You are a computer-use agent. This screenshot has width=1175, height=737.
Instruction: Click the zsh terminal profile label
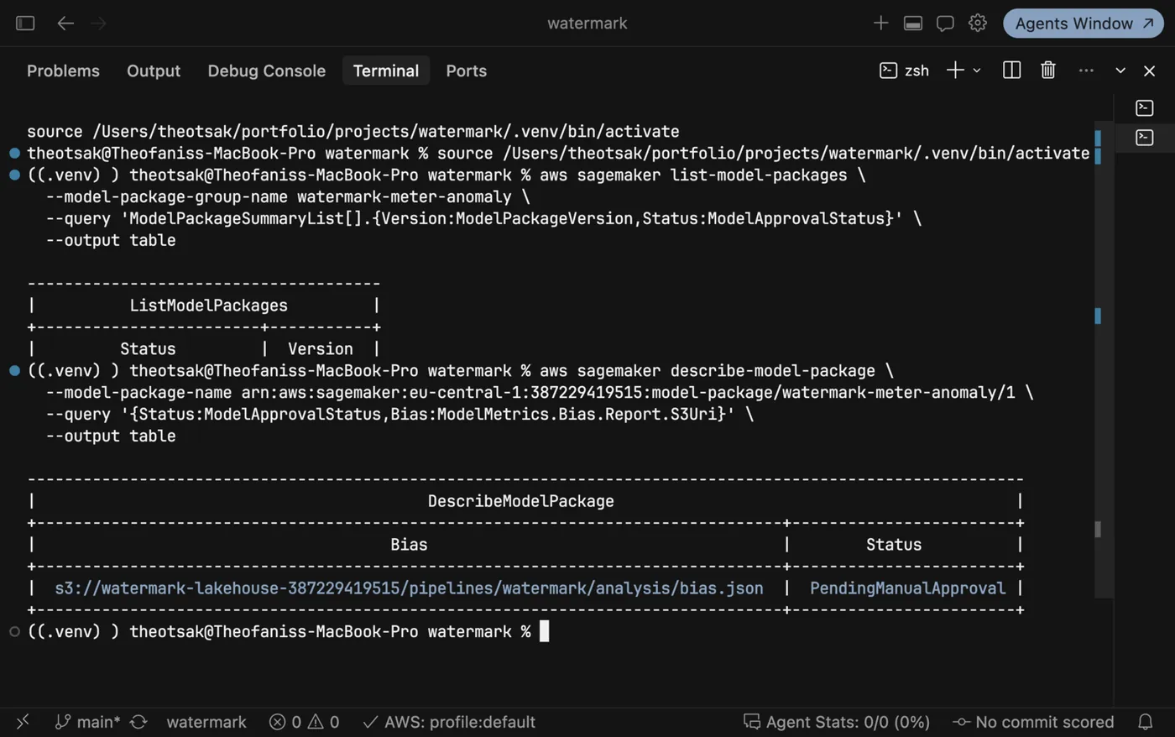[x=905, y=71]
